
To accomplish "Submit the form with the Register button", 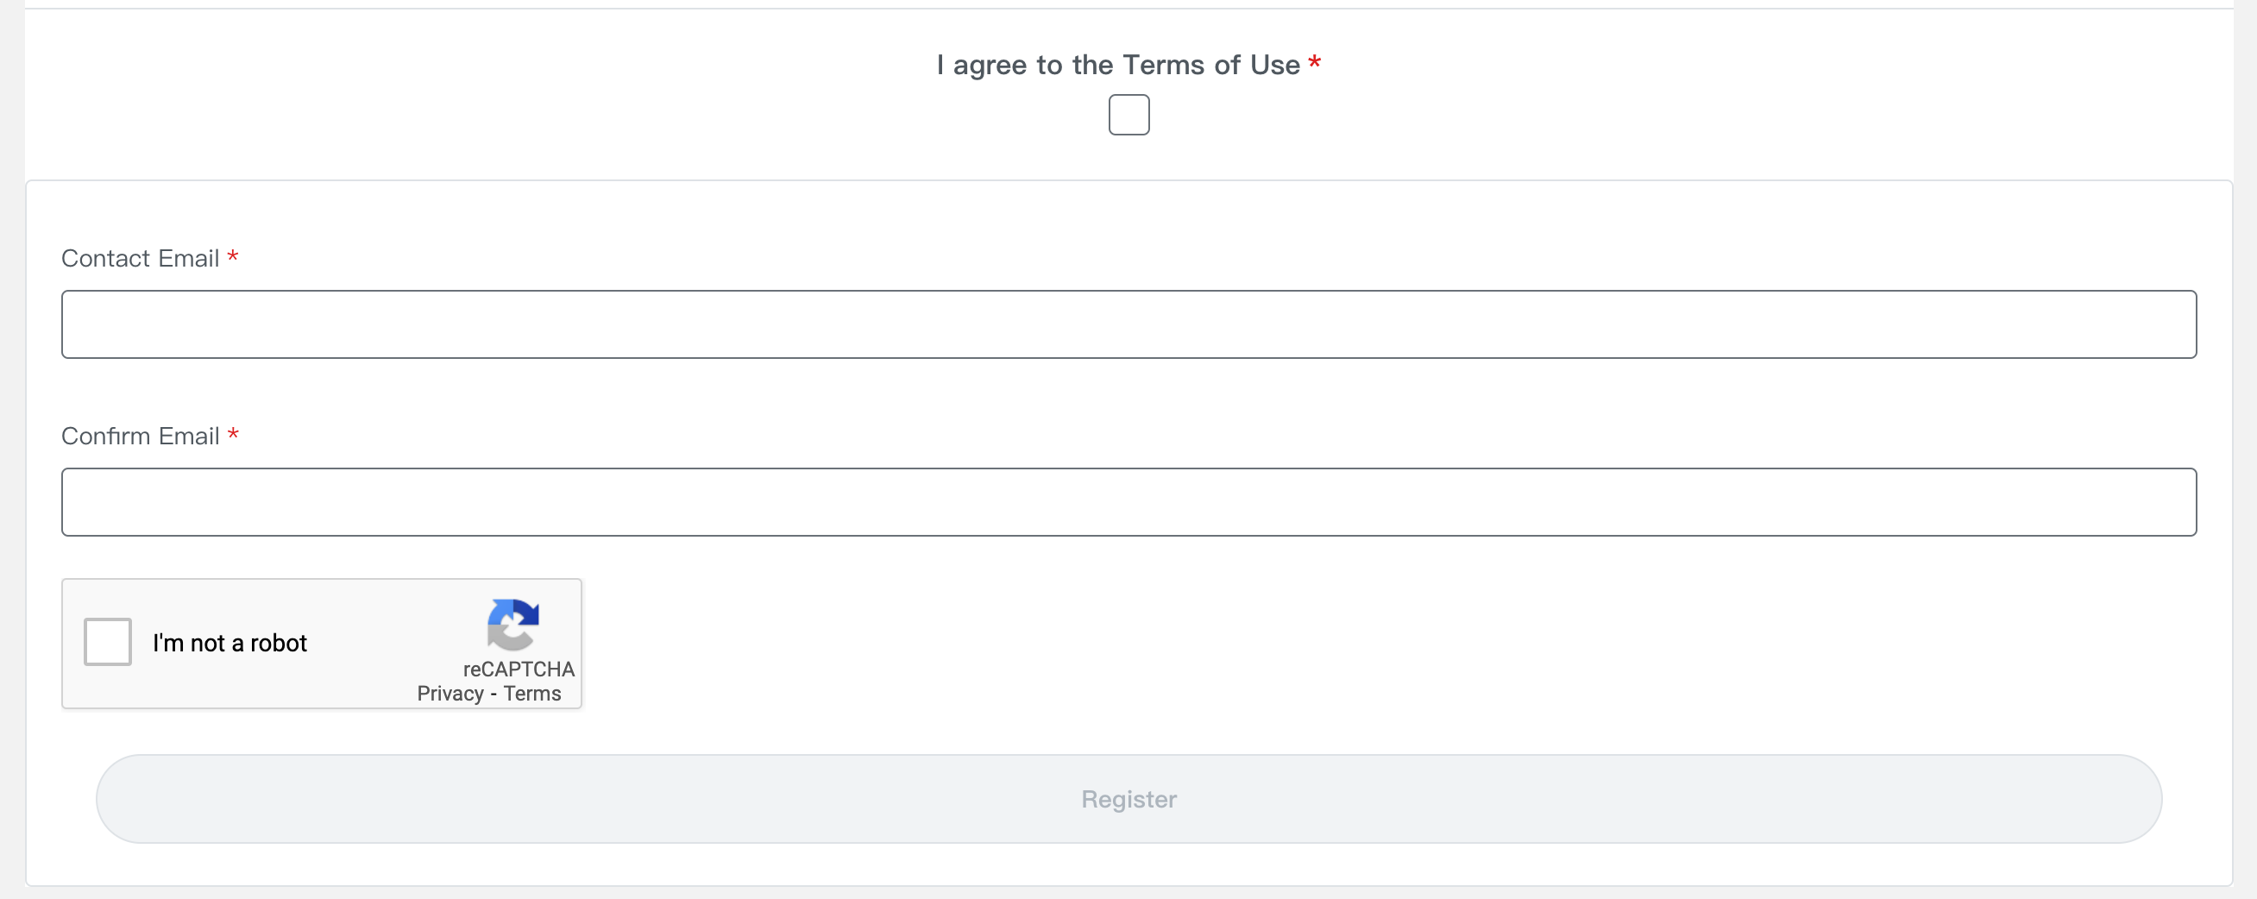I will (x=1128, y=799).
